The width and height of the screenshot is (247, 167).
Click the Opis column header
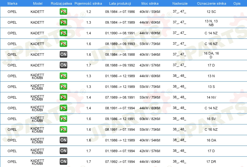[237, 3]
